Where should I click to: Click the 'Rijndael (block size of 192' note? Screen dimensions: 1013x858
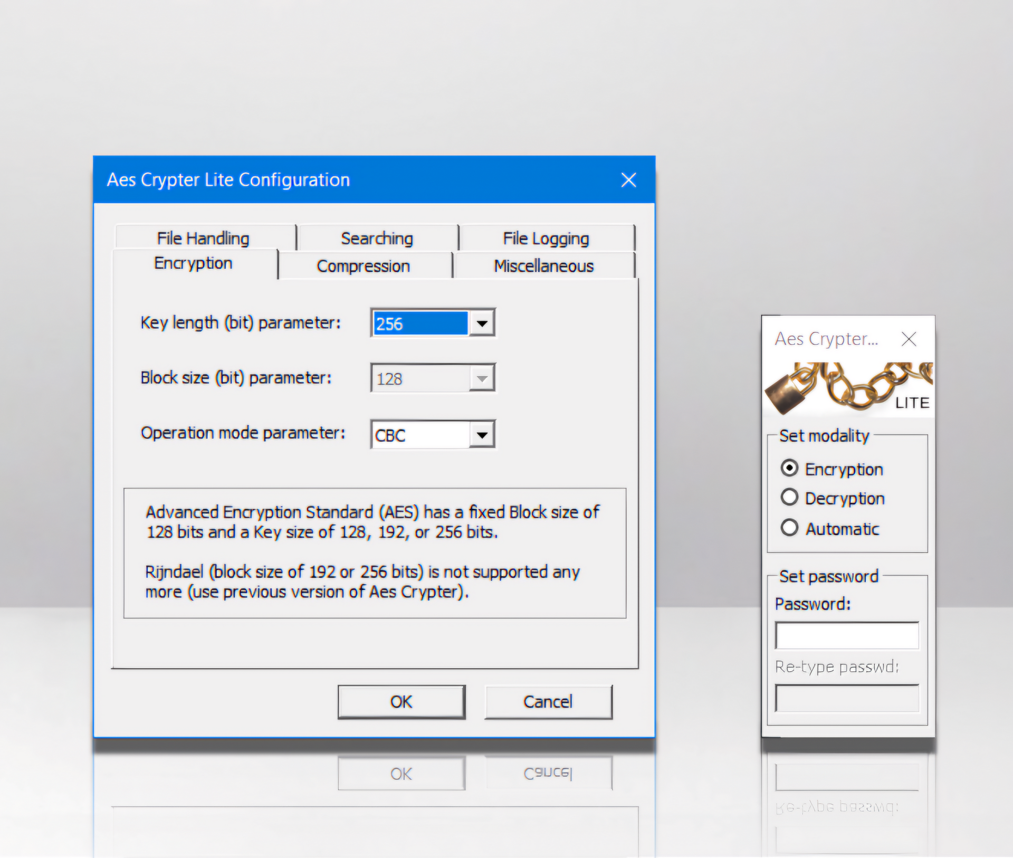coord(362,581)
